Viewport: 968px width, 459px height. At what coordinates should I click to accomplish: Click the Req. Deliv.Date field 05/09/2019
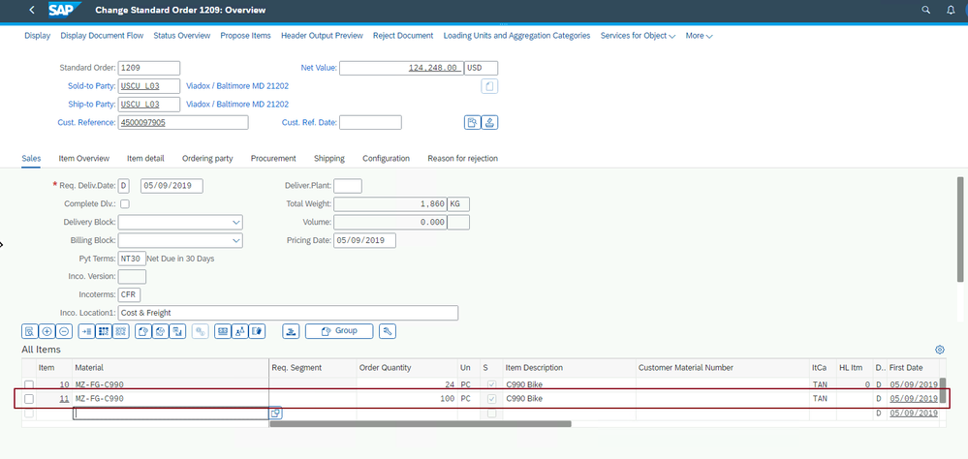tap(172, 186)
